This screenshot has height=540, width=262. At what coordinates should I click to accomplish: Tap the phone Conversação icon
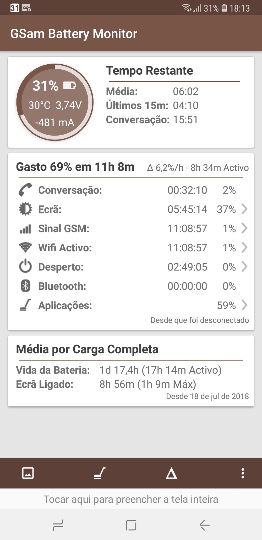point(25,190)
